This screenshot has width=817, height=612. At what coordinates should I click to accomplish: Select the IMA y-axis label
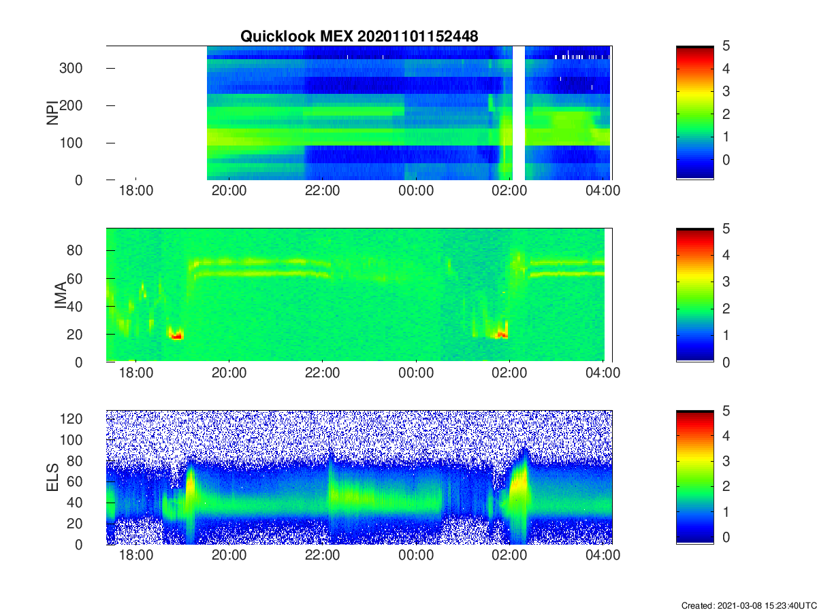(x=61, y=295)
